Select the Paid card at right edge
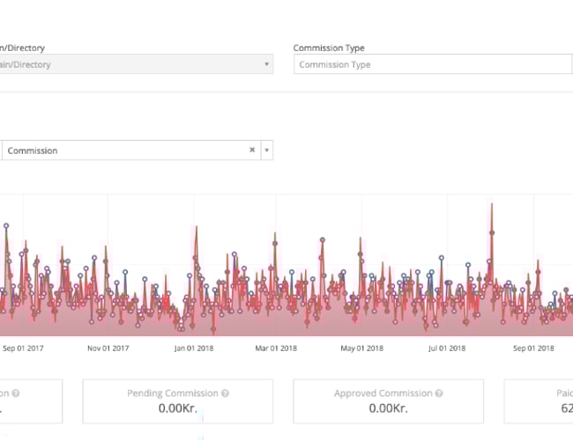Screen dimensions: 573x440 tap(540, 401)
